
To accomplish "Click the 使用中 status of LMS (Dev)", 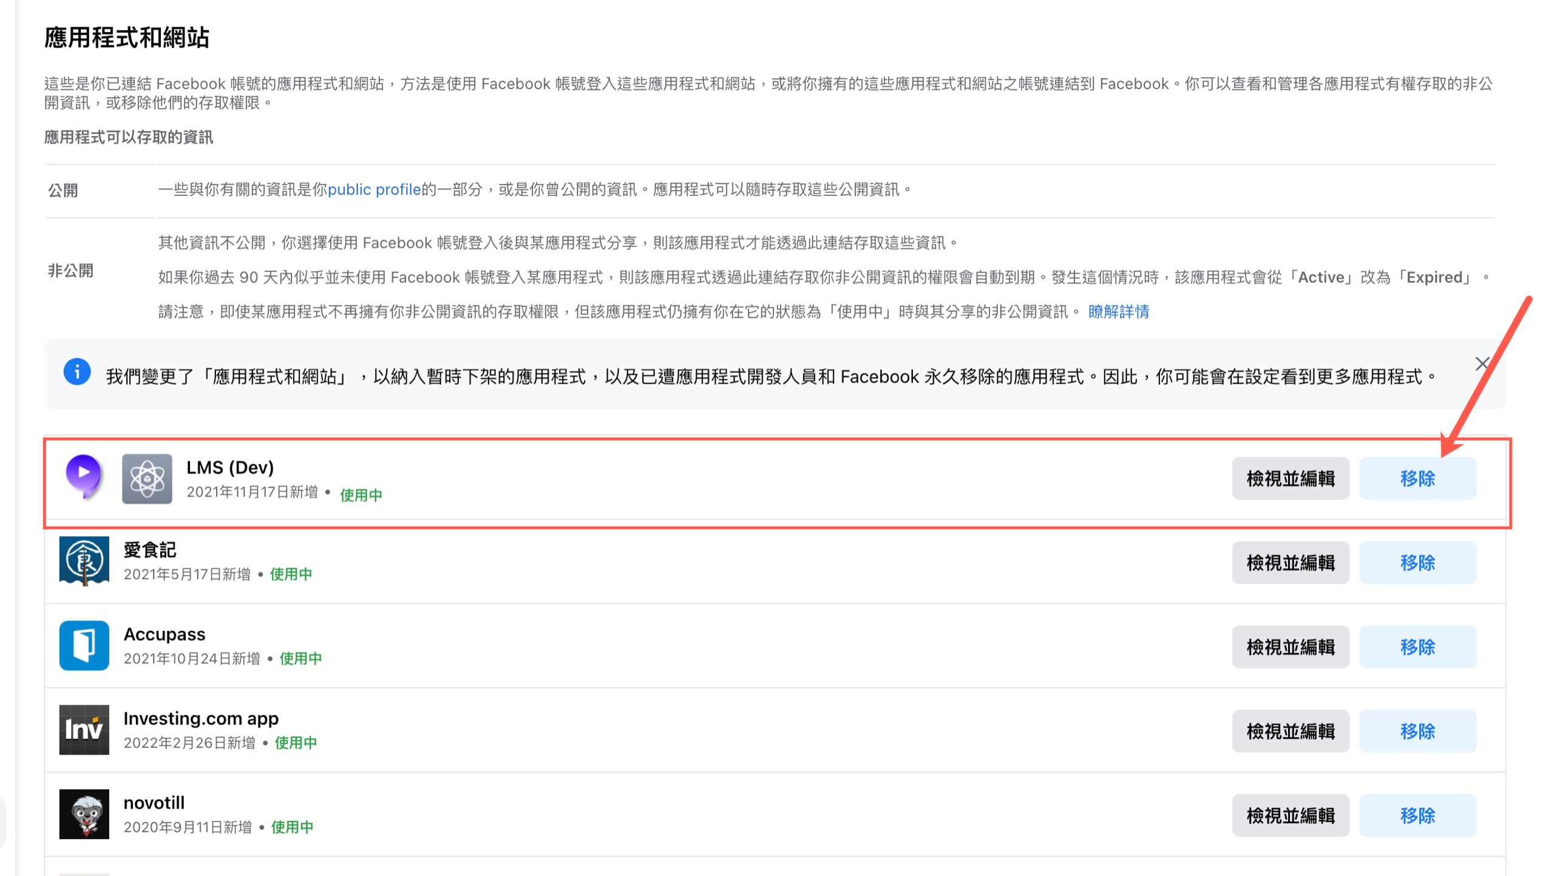I will pos(361,495).
